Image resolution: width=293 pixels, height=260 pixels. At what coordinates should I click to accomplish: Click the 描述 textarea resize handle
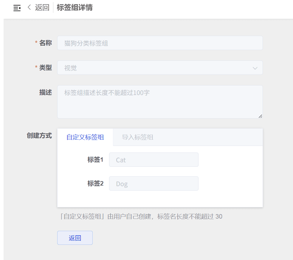coord(260,116)
